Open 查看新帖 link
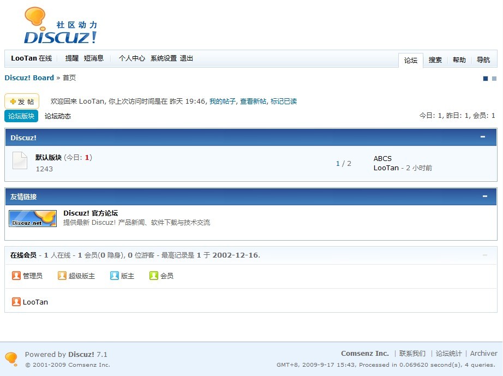503x376 pixels. click(253, 102)
